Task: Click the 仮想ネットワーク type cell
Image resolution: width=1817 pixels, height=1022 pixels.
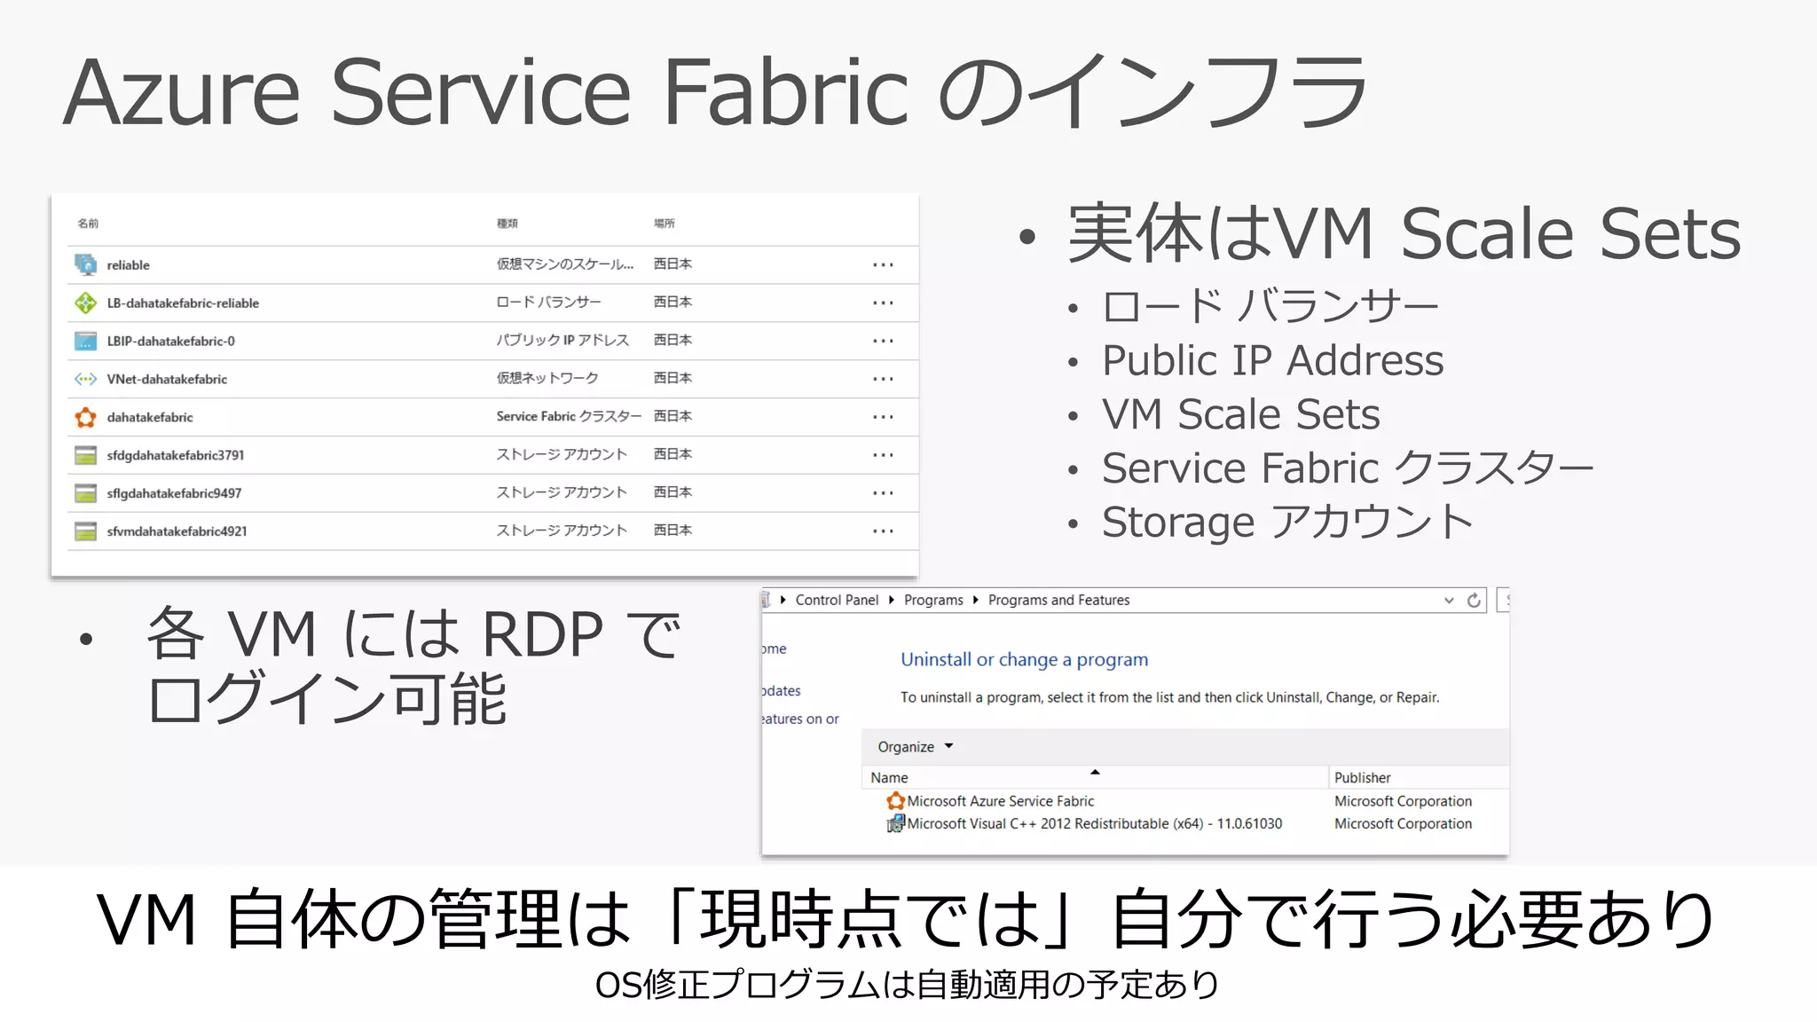Action: pyautogui.click(x=547, y=379)
